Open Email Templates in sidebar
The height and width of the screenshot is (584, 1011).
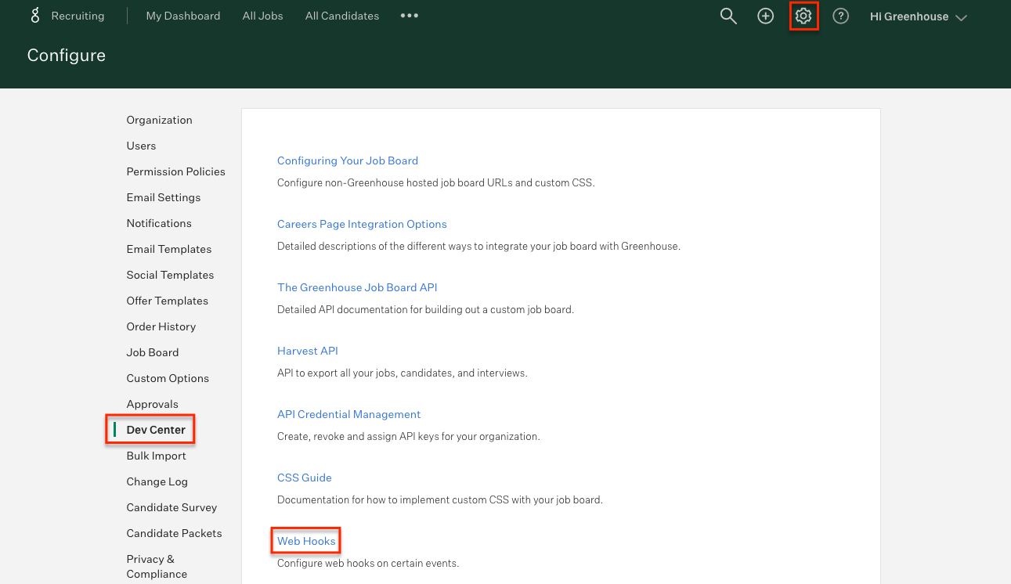pyautogui.click(x=169, y=249)
